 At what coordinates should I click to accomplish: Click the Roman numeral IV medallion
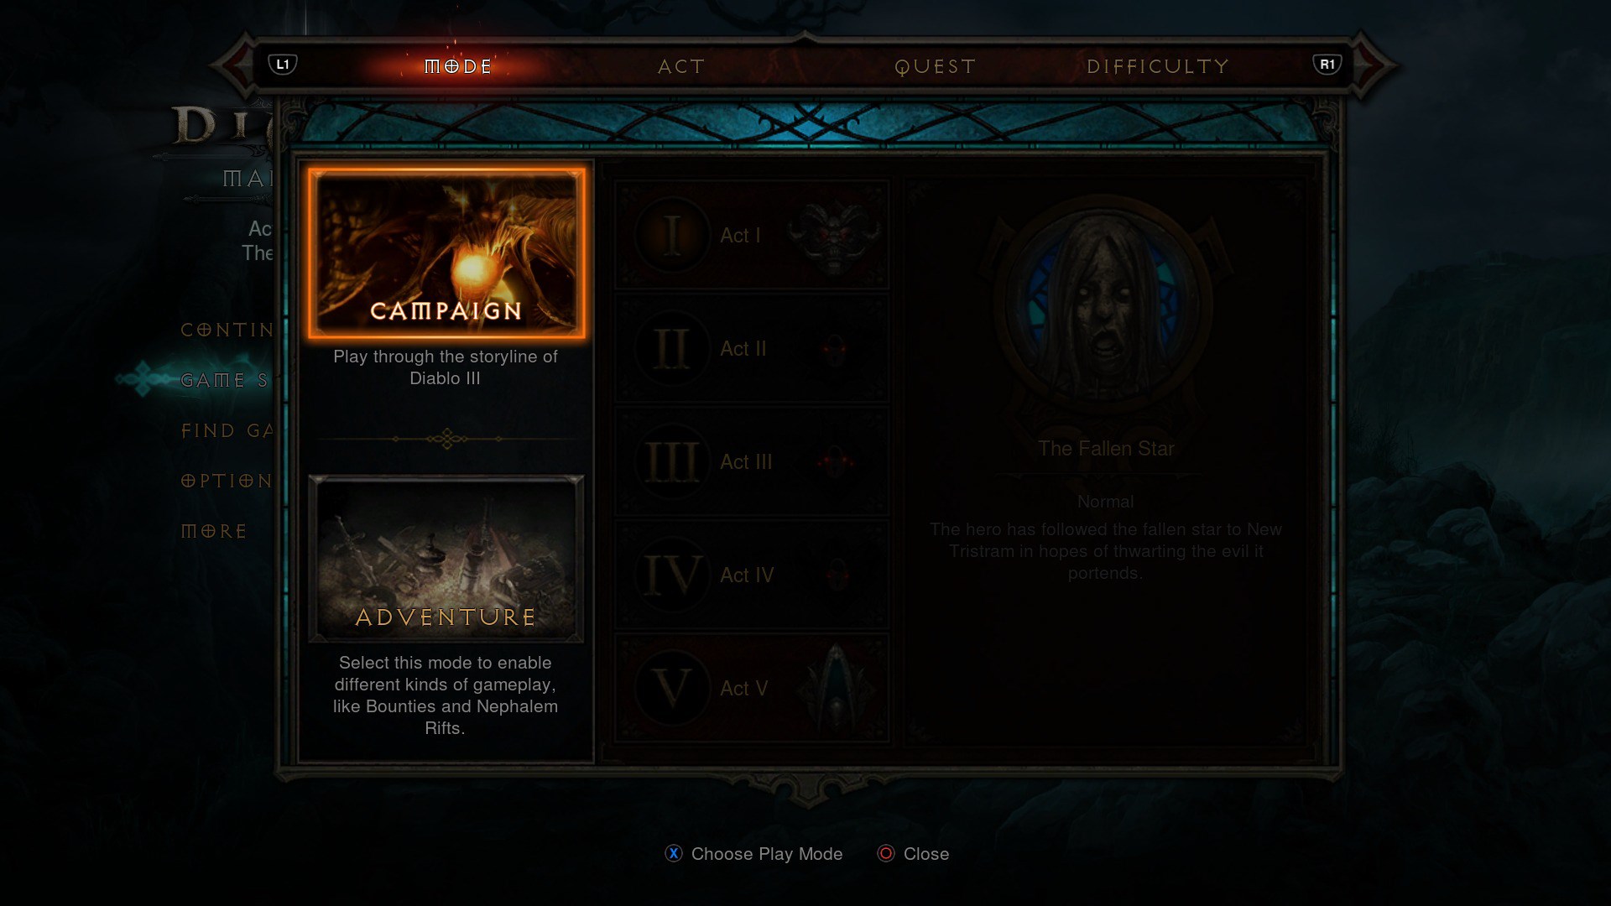[x=671, y=575]
